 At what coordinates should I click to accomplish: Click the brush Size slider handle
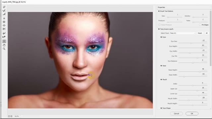click(168, 17)
